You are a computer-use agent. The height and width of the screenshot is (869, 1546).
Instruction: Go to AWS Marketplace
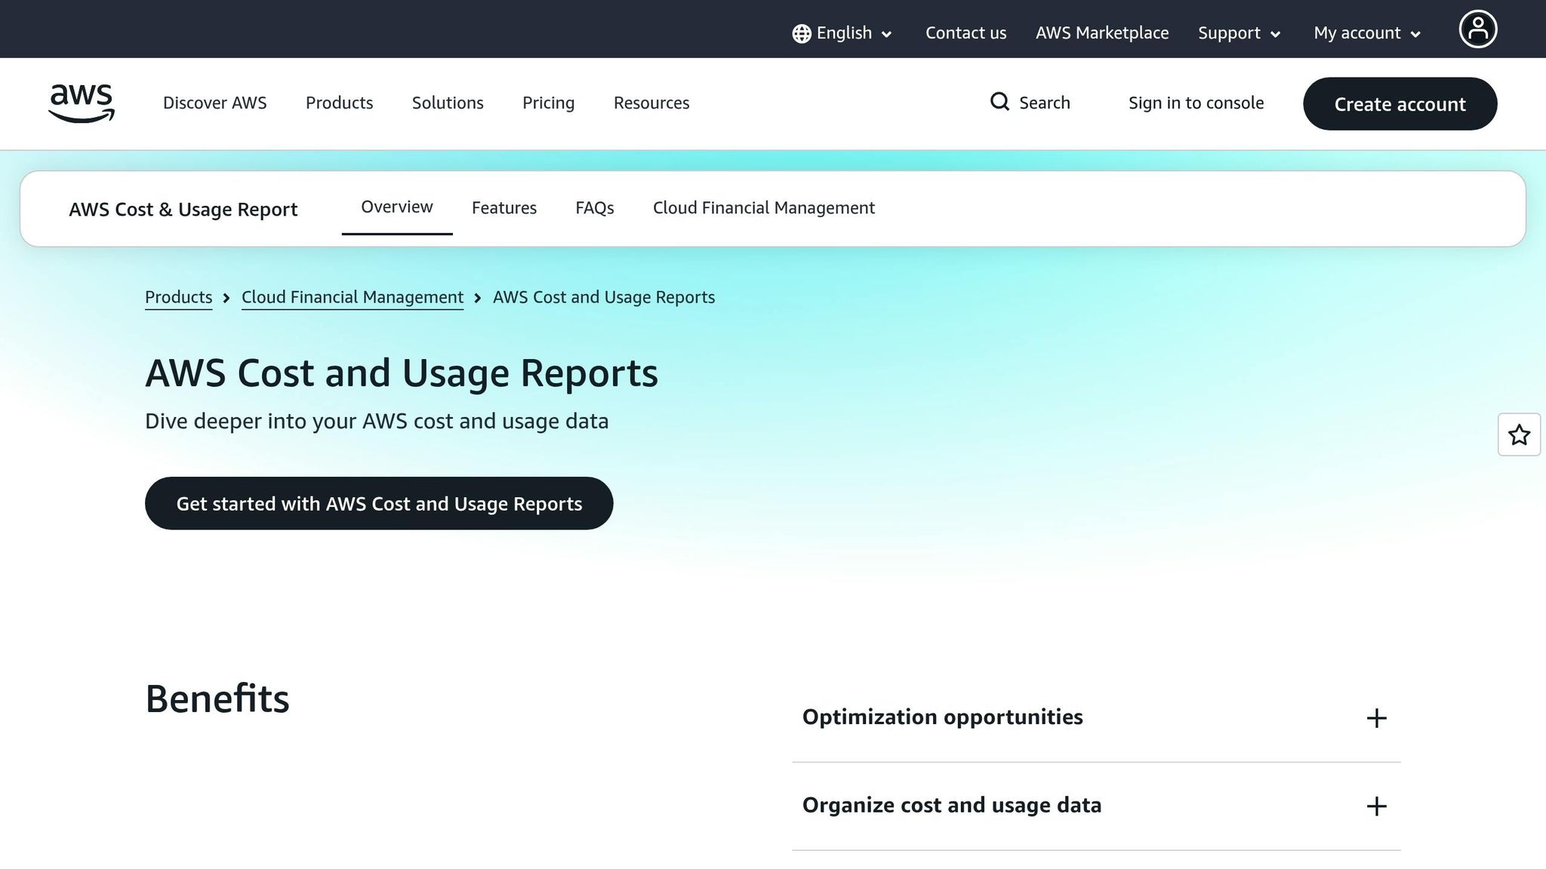[1101, 33]
